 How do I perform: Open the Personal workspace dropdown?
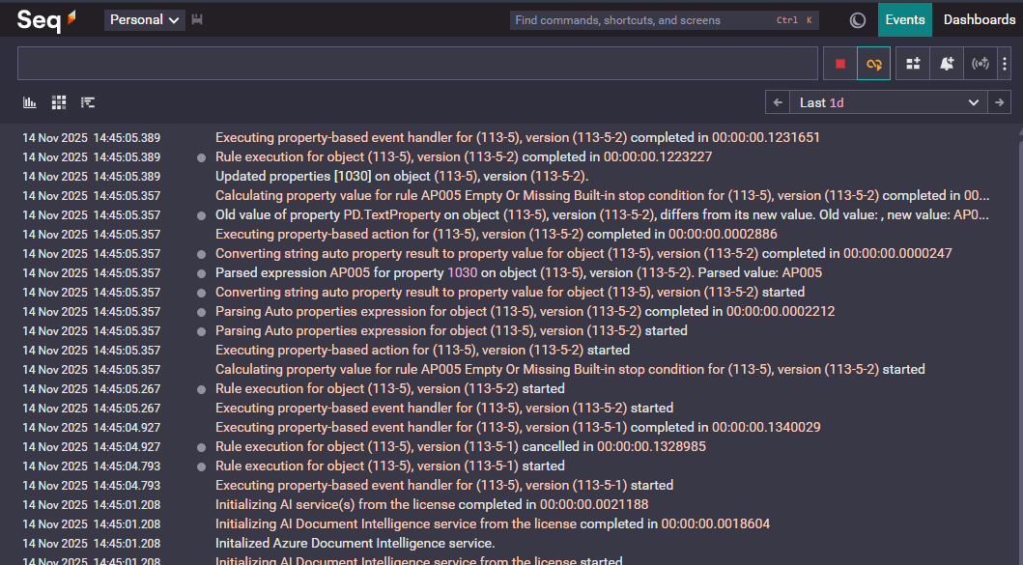click(144, 19)
